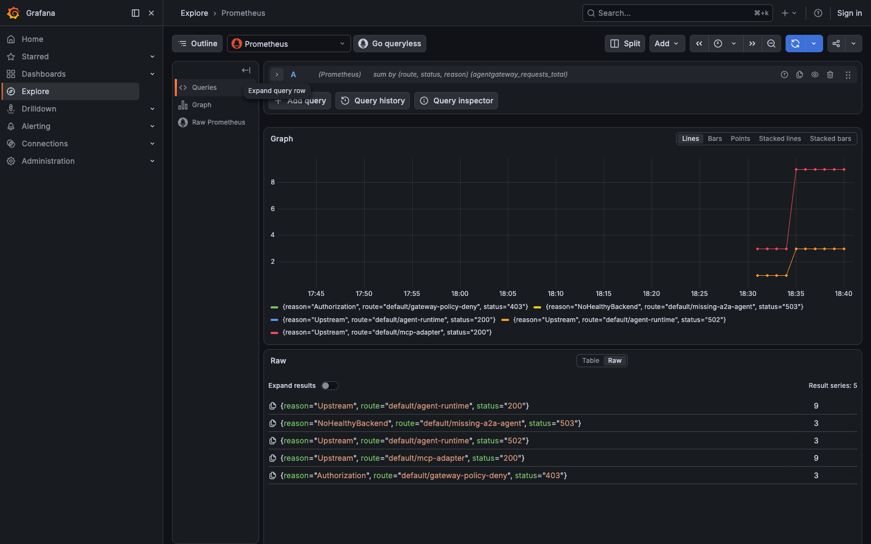This screenshot has width=871, height=544.
Task: Expand the Starred sidebar section
Action: [152, 57]
